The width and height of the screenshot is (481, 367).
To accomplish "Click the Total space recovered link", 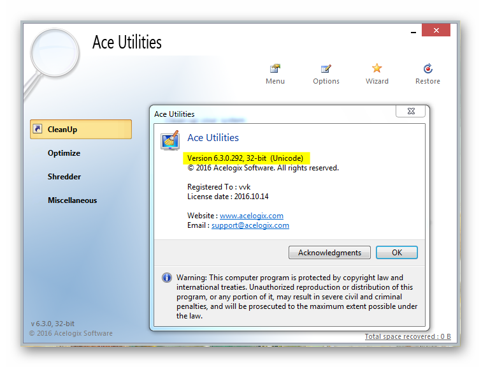I will [x=408, y=336].
